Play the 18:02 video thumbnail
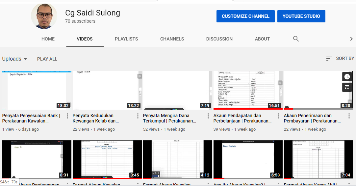 coord(37,90)
